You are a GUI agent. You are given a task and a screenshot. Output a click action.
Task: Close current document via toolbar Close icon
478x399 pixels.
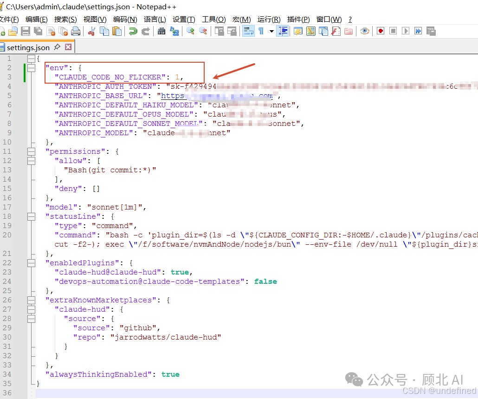click(x=51, y=31)
